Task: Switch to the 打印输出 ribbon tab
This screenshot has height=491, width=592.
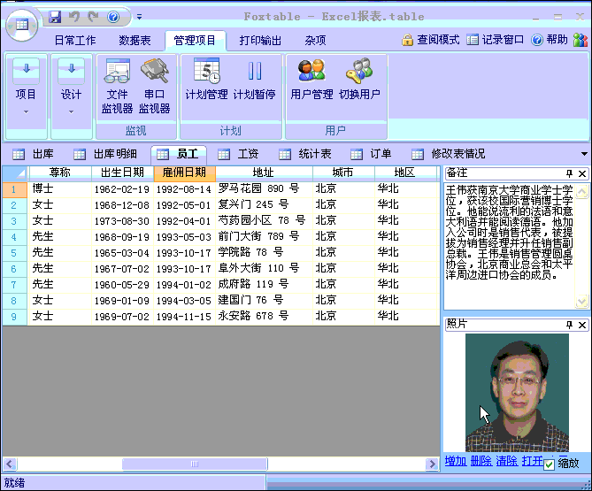Action: pyautogui.click(x=260, y=40)
